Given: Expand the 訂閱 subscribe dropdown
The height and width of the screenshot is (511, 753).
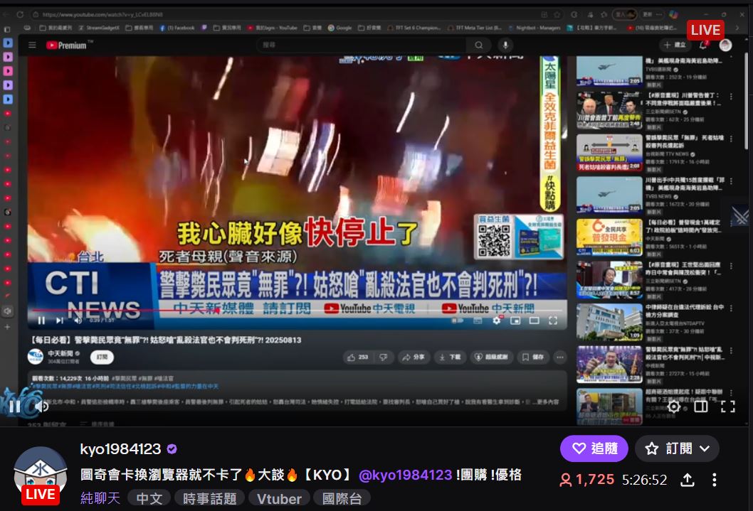Looking at the screenshot, I should pos(677,448).
